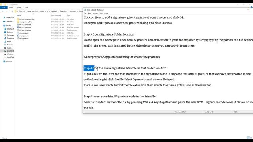The width and height of the screenshot is (253, 142).
Task: Open the Edit menu in Notepad
Action: click(x=89, y=13)
